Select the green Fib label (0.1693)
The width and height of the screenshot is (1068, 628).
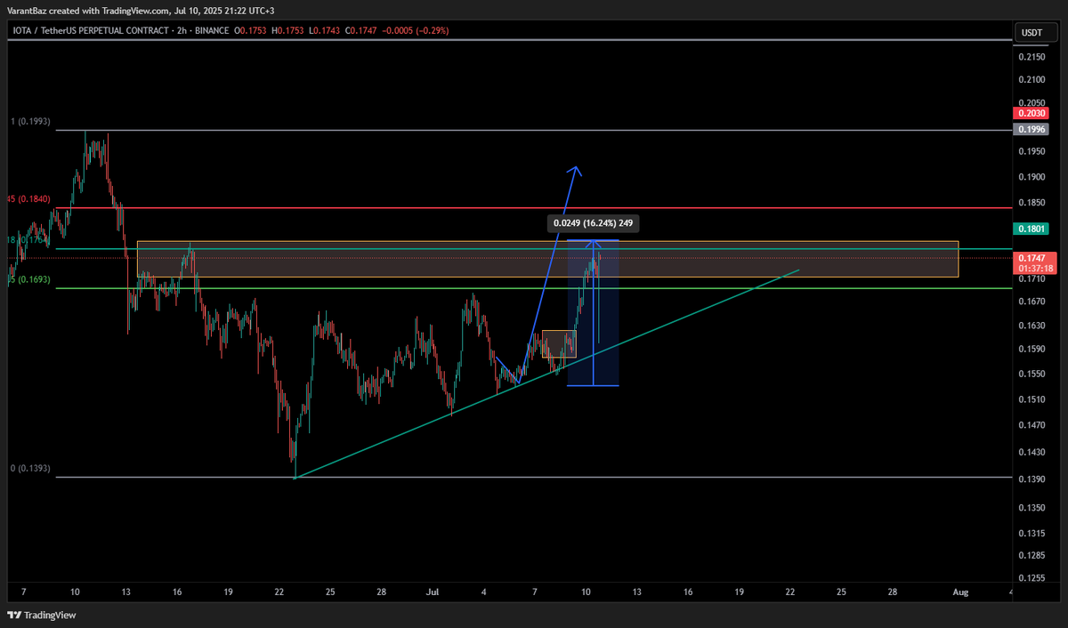coord(27,279)
